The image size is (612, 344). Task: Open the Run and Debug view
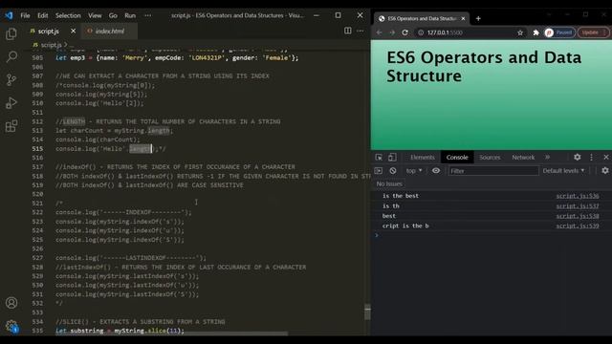(x=11, y=103)
